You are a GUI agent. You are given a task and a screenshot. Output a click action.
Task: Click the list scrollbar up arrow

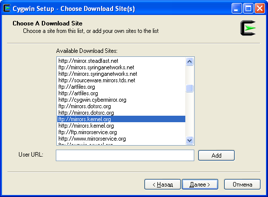click(x=189, y=62)
